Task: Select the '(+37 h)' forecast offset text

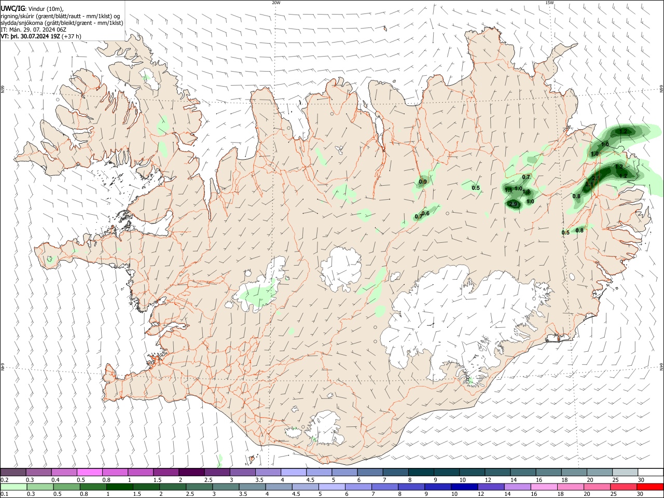Action: 72,36
